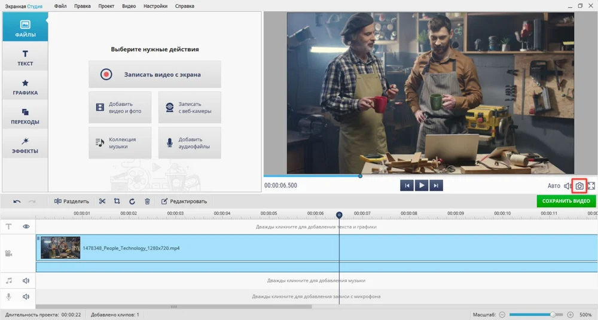Open the Авто preview quality dropdown
This screenshot has width=598, height=320.
click(x=554, y=186)
